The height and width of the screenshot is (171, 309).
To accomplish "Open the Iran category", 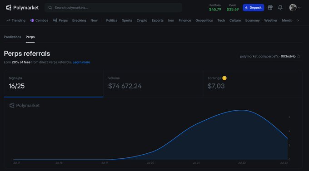I will click(x=171, y=20).
